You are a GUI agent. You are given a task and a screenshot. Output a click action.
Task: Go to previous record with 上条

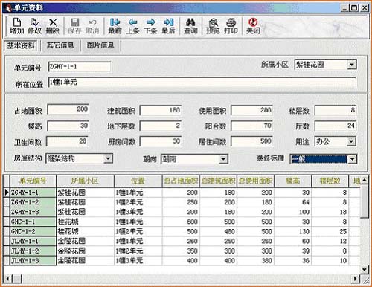[132, 26]
